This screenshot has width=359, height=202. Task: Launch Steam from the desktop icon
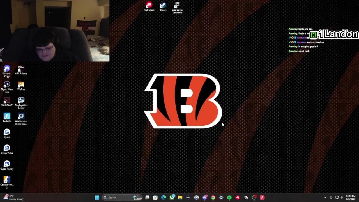pos(163,6)
